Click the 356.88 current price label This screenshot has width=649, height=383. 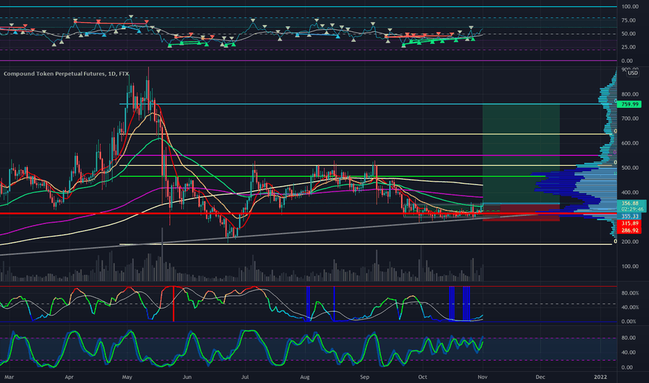tap(630, 203)
